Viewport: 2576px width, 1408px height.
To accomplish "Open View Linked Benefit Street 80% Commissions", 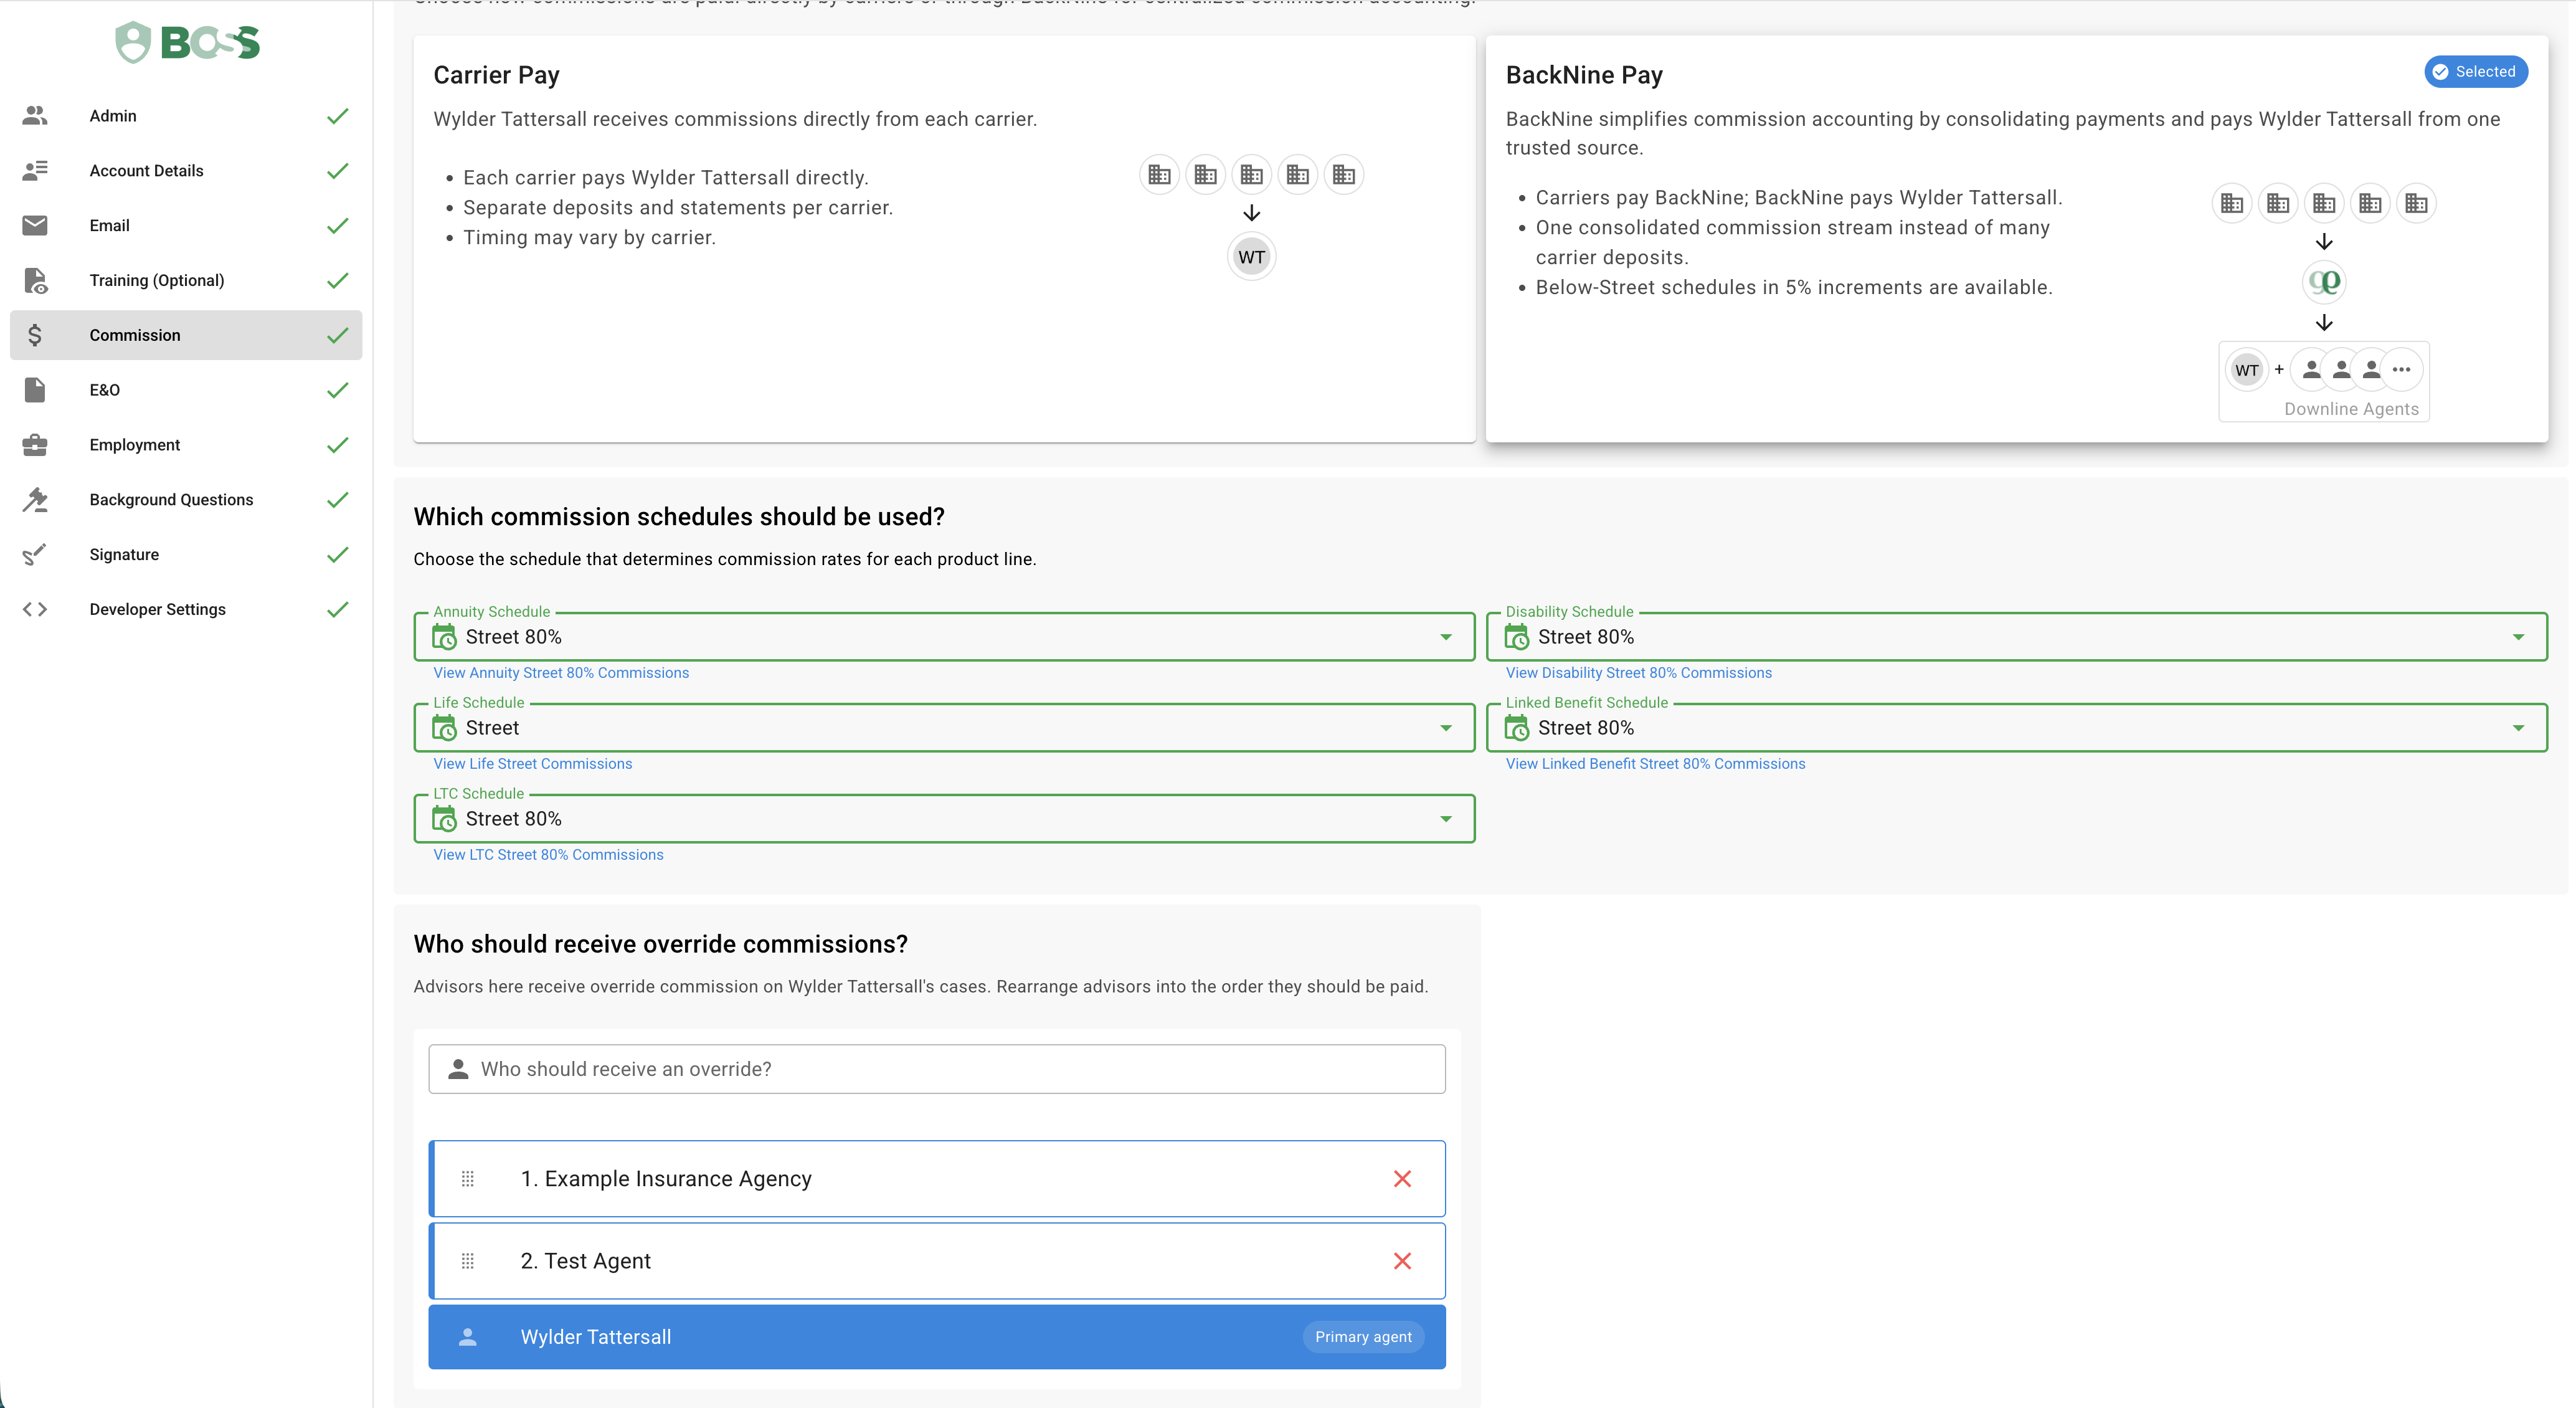I will pos(1656,764).
